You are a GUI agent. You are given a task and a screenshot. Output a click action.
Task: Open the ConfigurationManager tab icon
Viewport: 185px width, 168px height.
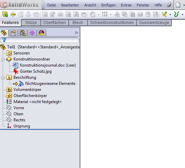23,33
